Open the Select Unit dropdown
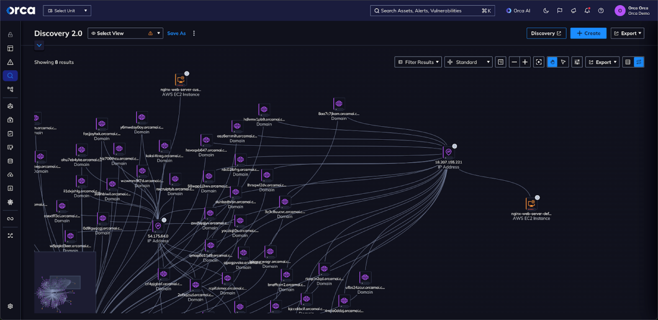Screen dimensions: 658x320 [x=67, y=10]
